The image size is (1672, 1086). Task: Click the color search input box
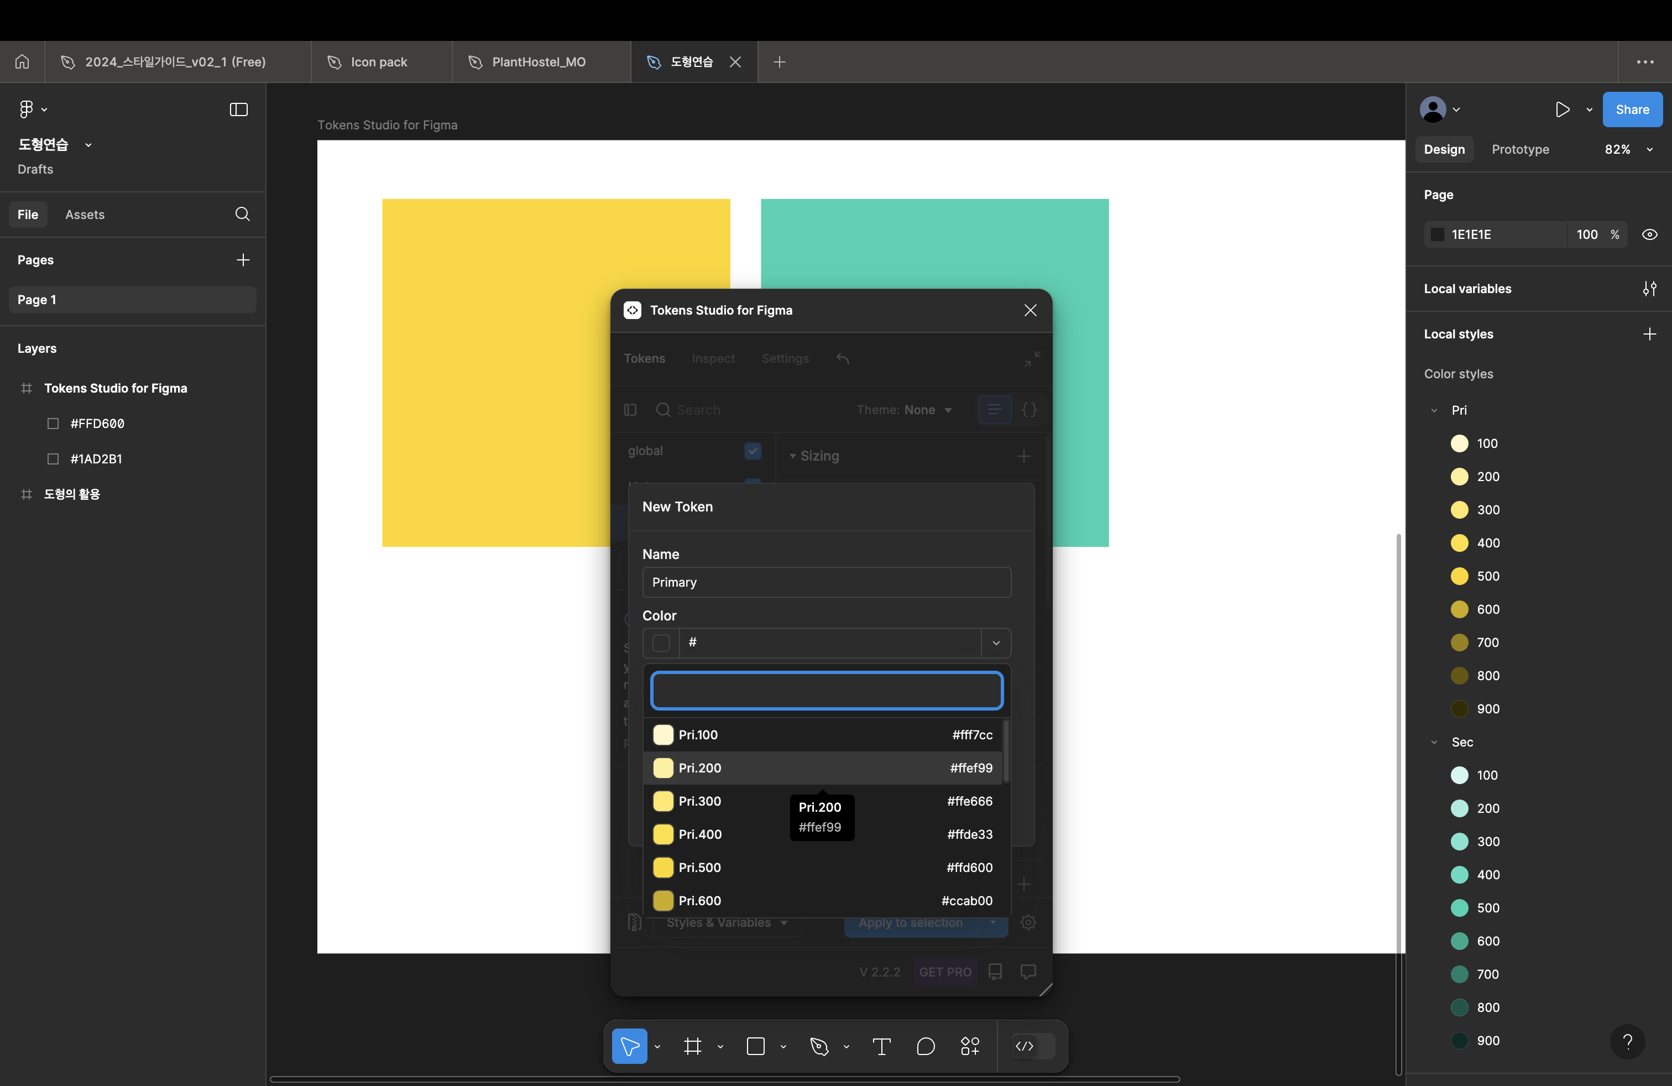point(826,691)
